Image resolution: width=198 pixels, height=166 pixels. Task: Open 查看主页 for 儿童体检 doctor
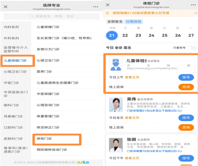point(132,77)
